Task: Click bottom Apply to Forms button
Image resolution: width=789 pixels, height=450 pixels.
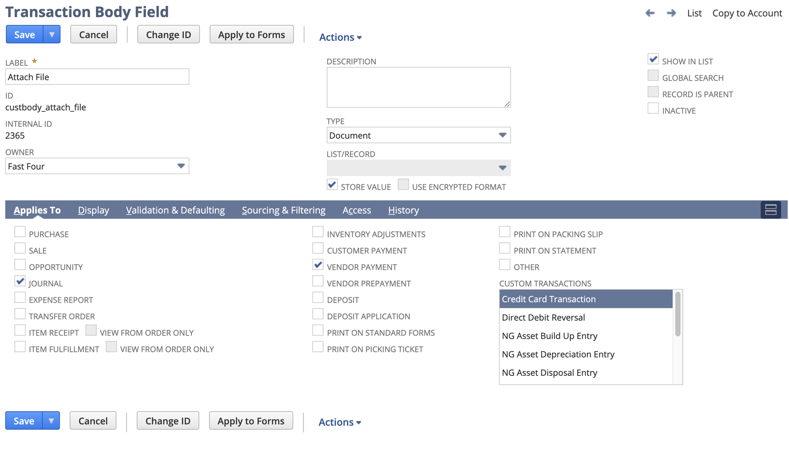Action: (x=251, y=421)
